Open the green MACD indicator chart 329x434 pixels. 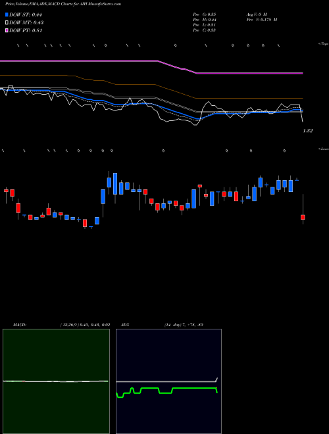(x=56, y=381)
